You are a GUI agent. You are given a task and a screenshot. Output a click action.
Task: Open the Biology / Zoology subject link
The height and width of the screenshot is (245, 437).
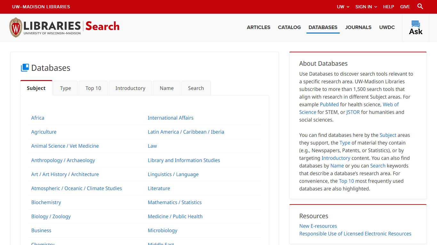(51, 216)
